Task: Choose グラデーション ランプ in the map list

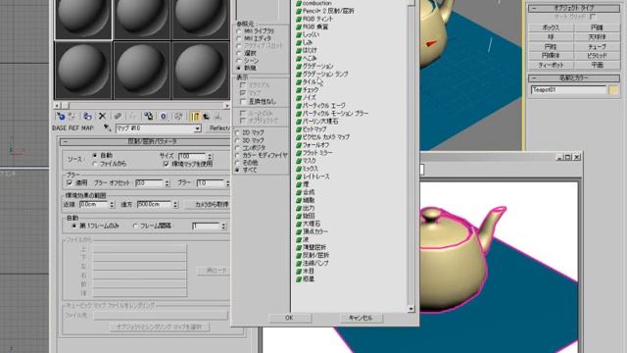Action: click(x=322, y=75)
